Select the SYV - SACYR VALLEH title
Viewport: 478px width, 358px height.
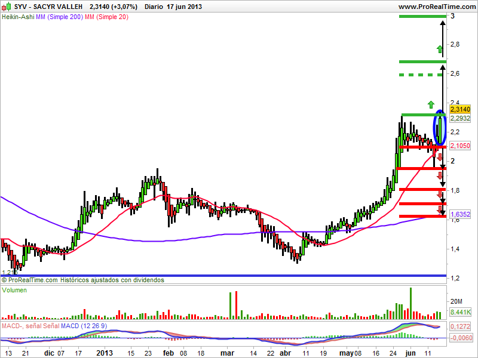[48, 7]
